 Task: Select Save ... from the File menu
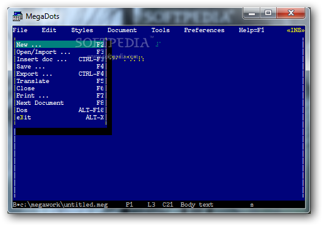click(60, 67)
